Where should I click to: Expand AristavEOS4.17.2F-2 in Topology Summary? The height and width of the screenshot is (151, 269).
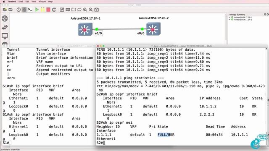(229, 20)
